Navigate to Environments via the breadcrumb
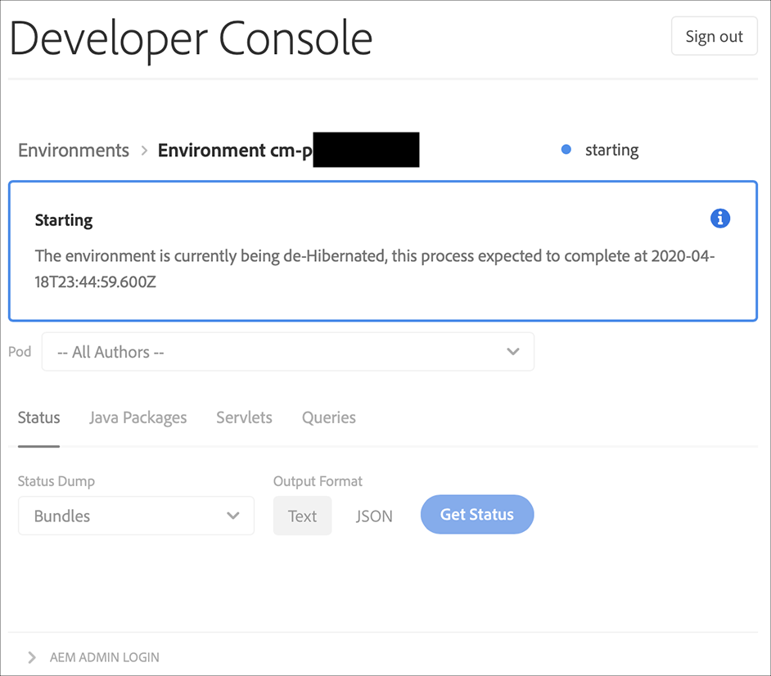771x676 pixels. [x=74, y=151]
